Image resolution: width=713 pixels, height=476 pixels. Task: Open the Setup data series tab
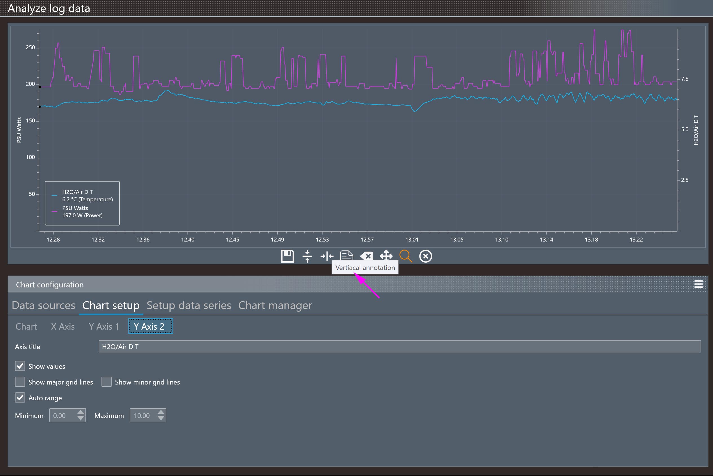[x=189, y=305]
